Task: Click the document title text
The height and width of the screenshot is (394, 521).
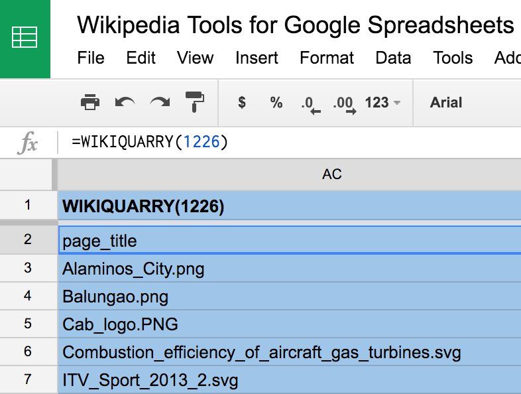Action: (296, 25)
